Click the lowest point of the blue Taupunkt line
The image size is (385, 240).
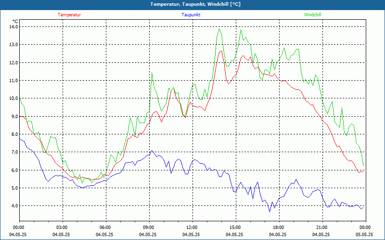point(270,212)
